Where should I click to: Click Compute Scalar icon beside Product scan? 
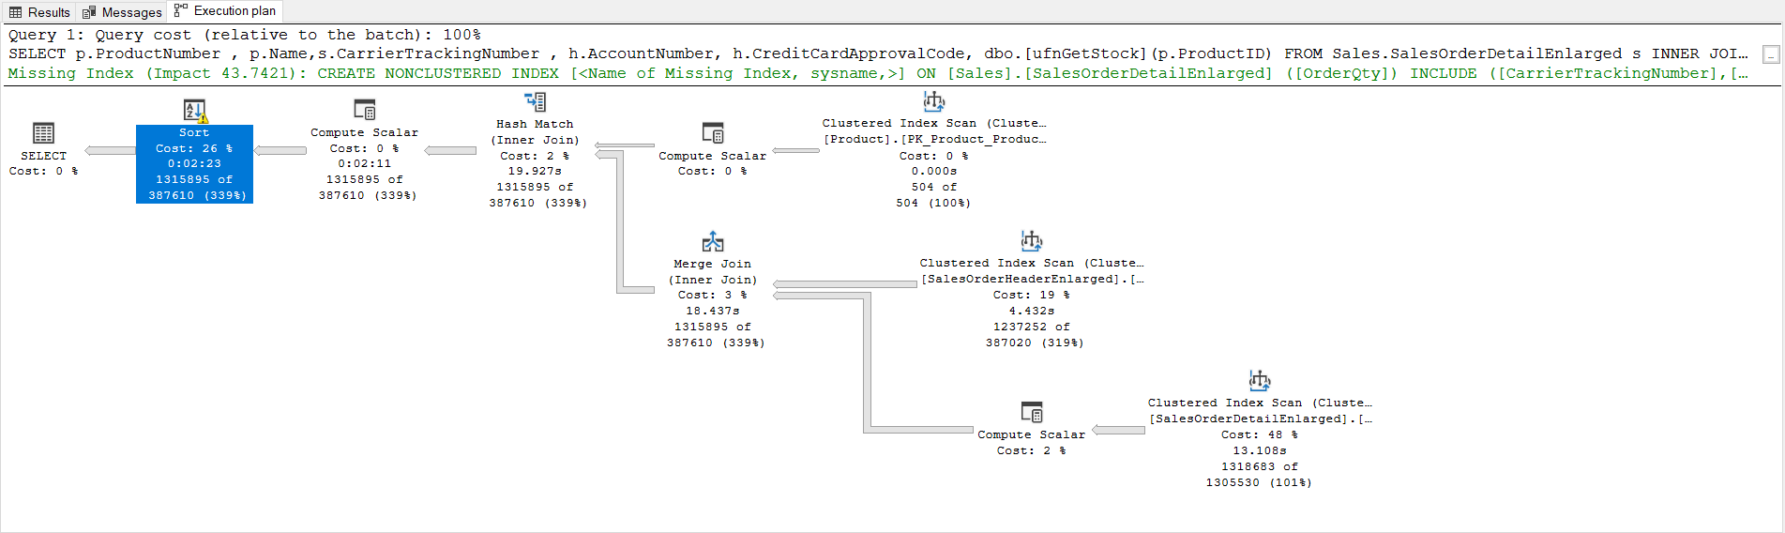point(713,133)
